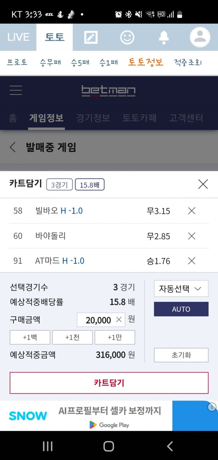Add 10,000 won with +1만 button
Viewport: 218px width, 460px height.
[115, 337]
